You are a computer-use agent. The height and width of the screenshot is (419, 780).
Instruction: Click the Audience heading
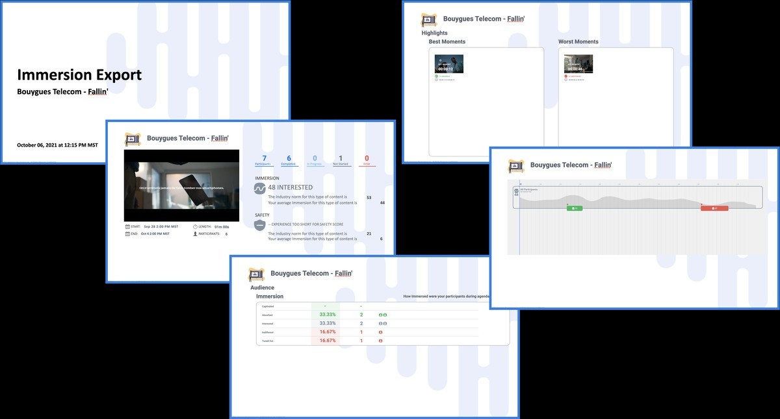263,287
